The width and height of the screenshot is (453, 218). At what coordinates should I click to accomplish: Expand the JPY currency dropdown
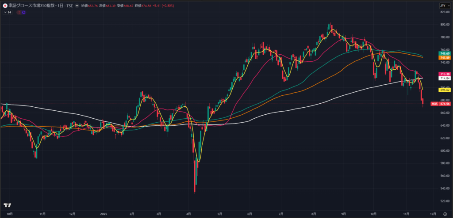[x=442, y=5]
